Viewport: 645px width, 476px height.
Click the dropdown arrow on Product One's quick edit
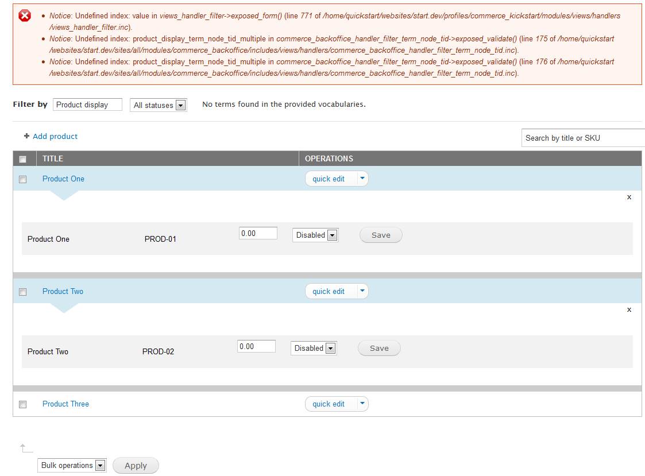coord(362,179)
